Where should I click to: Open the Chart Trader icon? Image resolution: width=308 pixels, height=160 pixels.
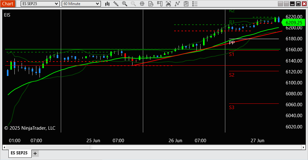tap(160, 4)
